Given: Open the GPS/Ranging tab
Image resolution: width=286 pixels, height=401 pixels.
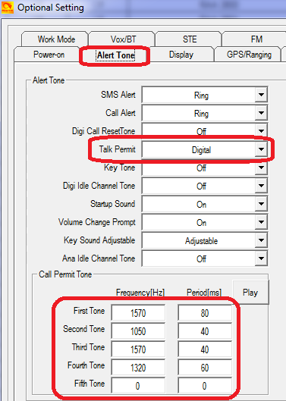Looking at the screenshot, I should tap(248, 55).
